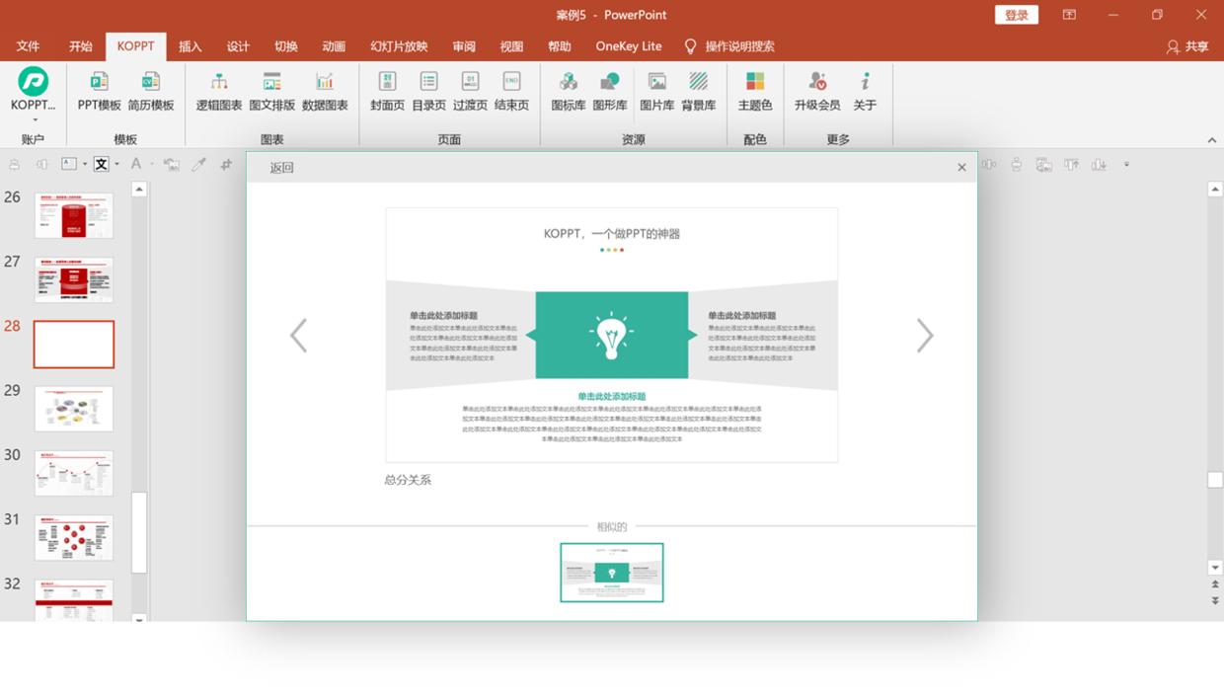Collapse the ribbon with the chevron
This screenshot has height=700, width=1224.
point(1212,139)
